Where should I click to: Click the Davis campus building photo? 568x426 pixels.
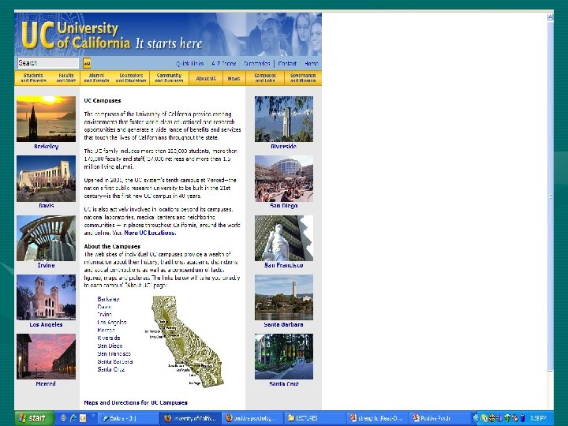pyautogui.click(x=46, y=178)
